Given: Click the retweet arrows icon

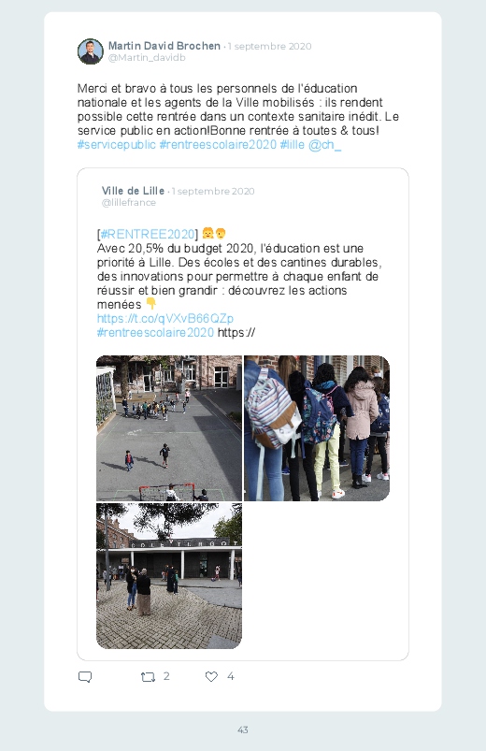Looking at the screenshot, I should pyautogui.click(x=148, y=677).
